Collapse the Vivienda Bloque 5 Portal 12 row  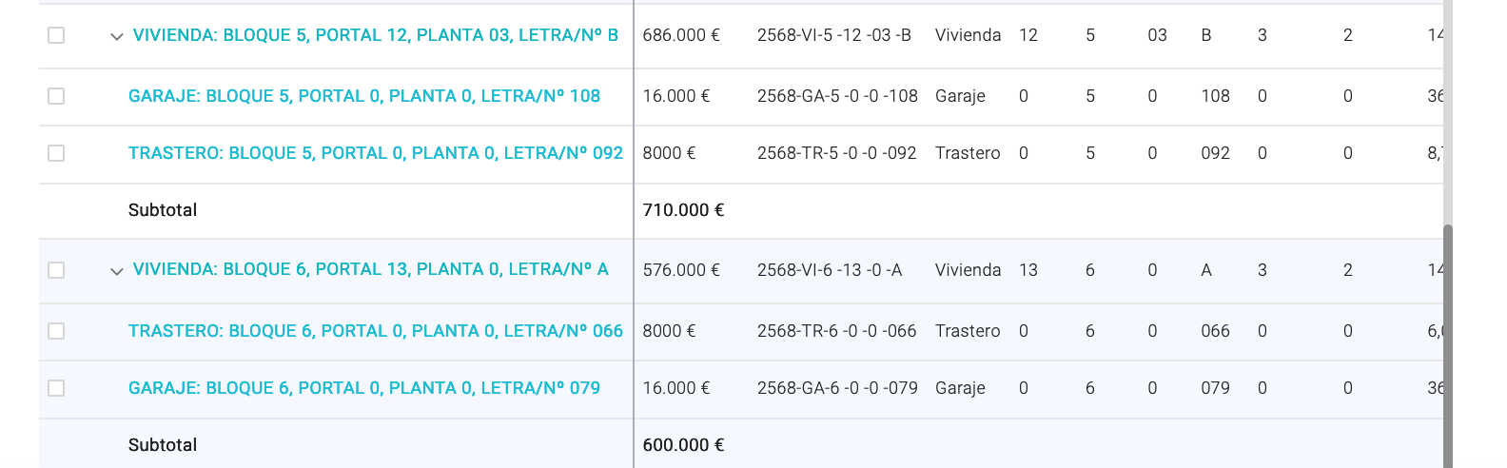point(116,36)
